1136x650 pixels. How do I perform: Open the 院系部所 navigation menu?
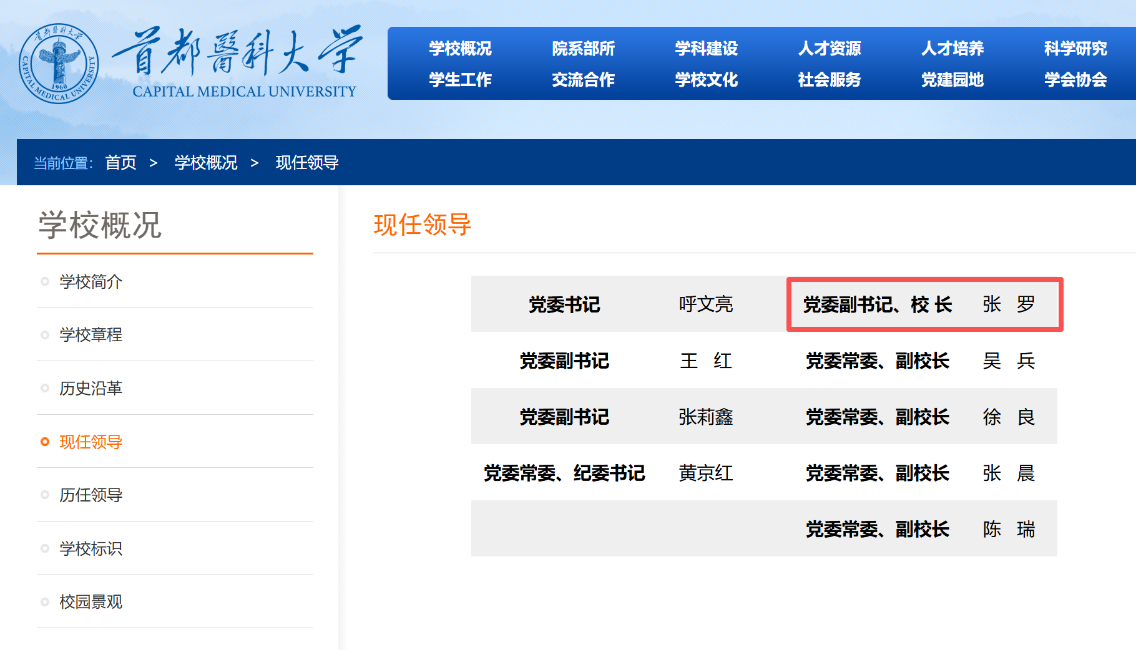click(583, 48)
